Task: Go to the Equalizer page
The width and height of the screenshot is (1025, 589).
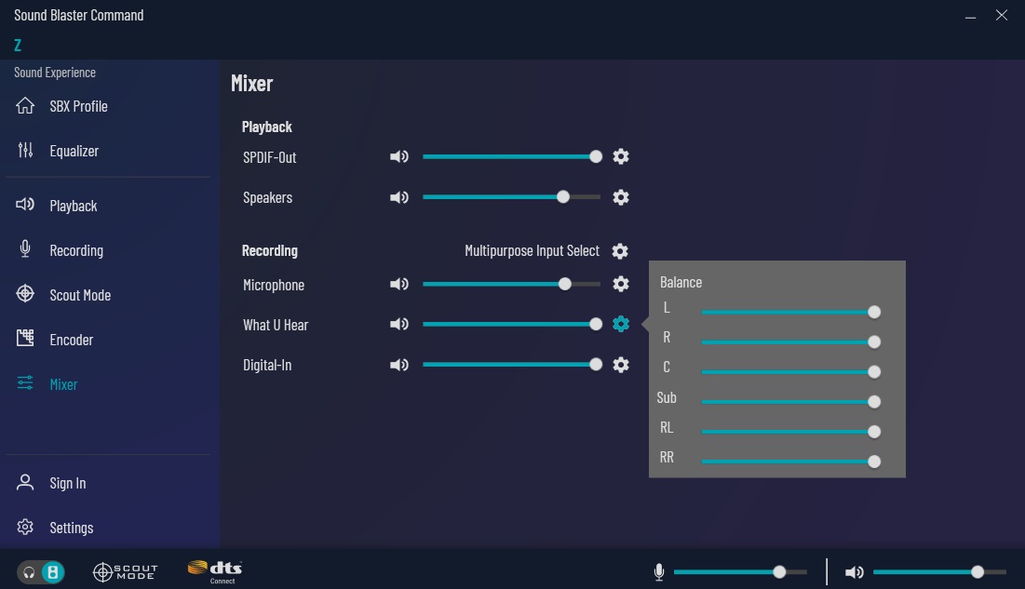Action: click(x=74, y=151)
